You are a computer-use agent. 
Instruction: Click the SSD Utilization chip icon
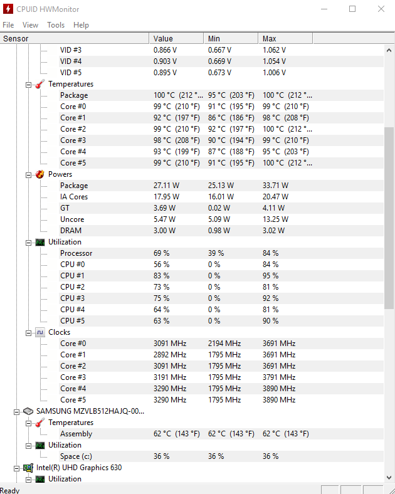pyautogui.click(x=40, y=445)
